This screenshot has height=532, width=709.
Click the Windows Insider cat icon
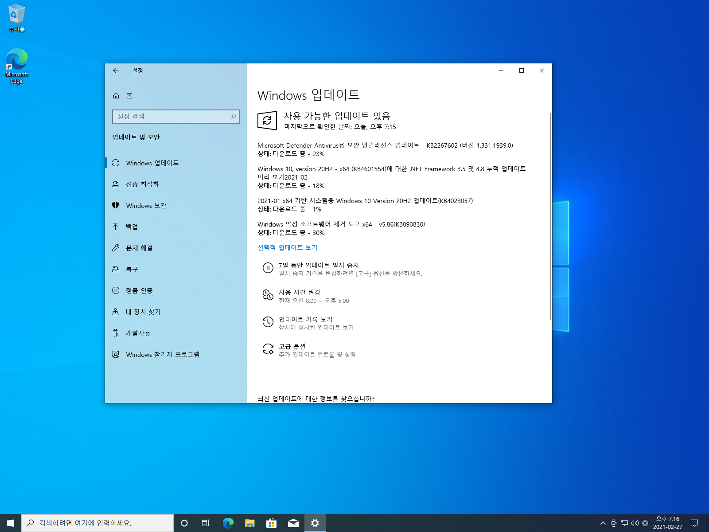click(116, 354)
